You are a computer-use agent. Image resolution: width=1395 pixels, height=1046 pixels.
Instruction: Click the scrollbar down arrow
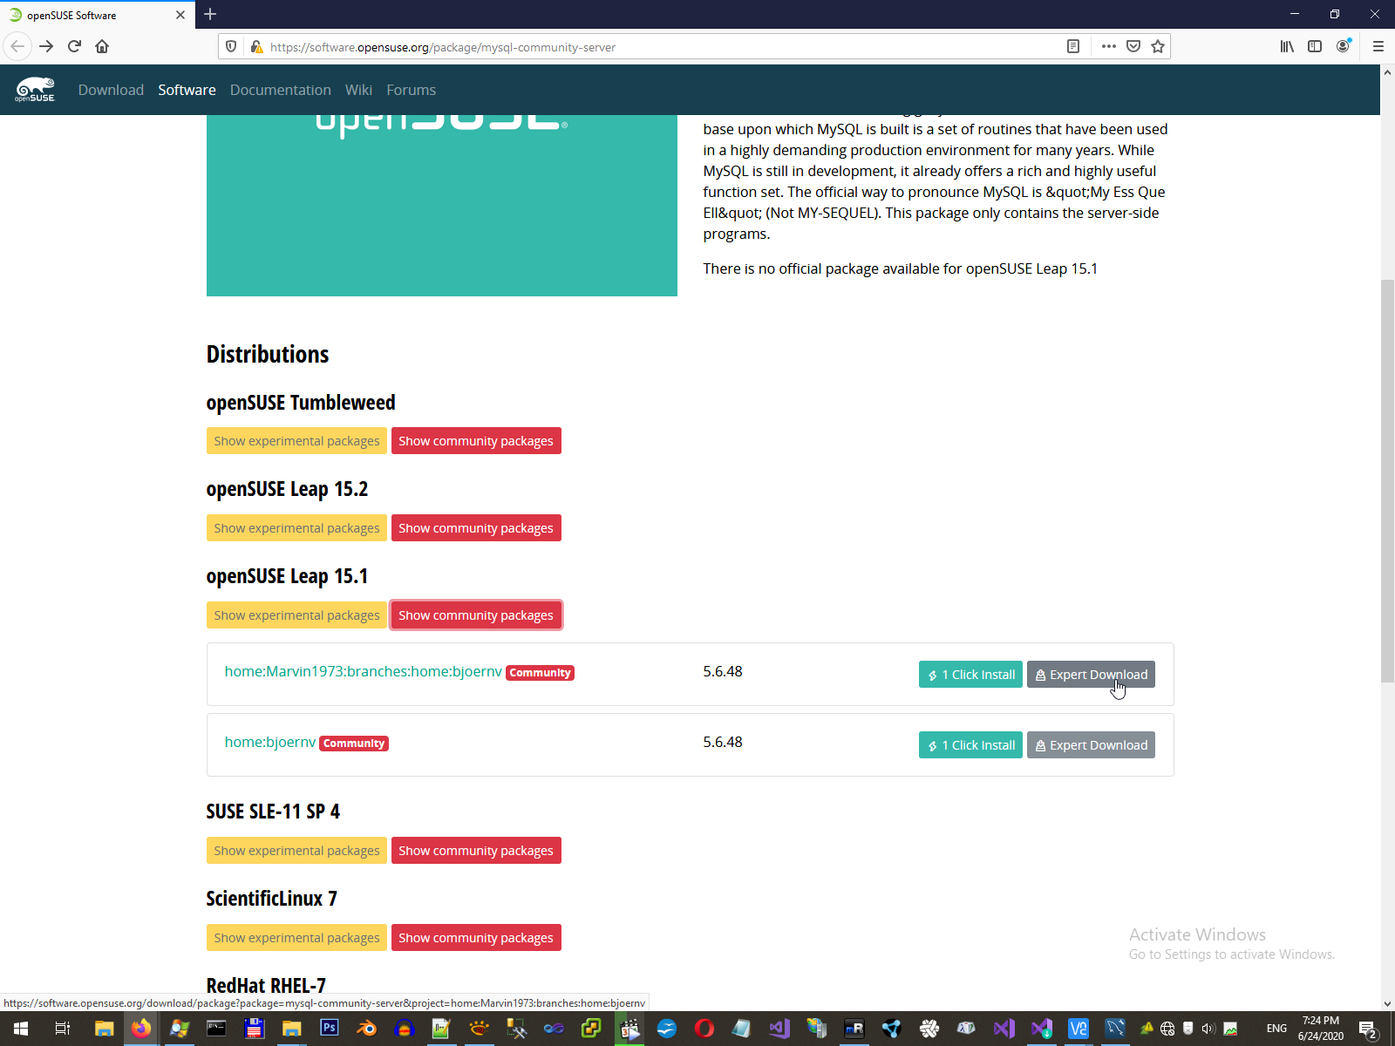coord(1387,1003)
